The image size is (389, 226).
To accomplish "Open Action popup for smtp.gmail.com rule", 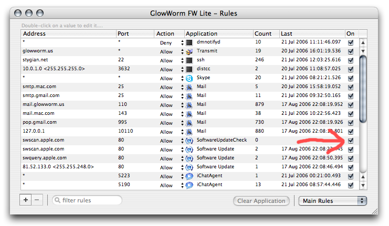I will tap(182, 96).
